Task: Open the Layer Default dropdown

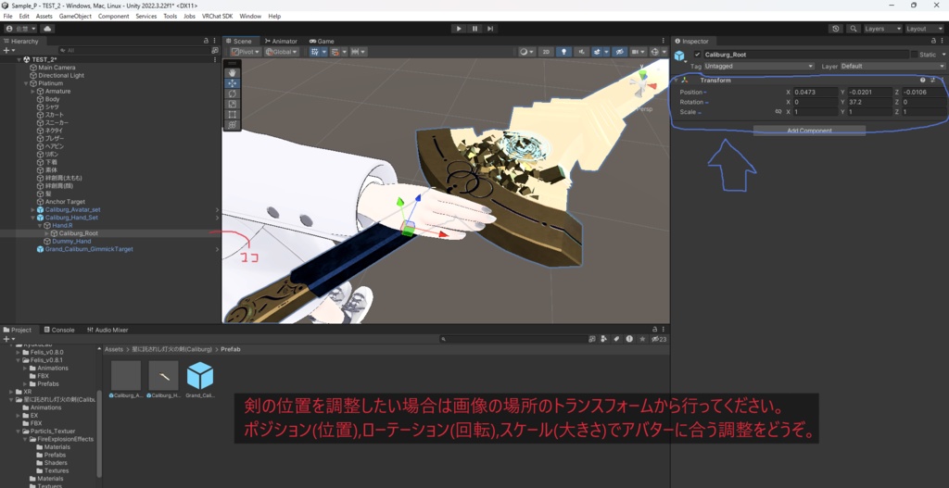Action: [x=892, y=66]
